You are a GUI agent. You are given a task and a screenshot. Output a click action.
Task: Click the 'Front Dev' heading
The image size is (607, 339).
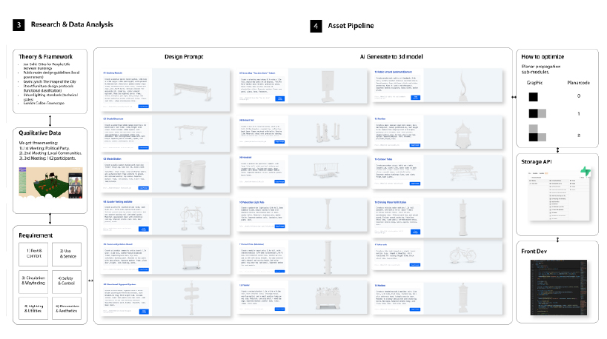pos(534,251)
